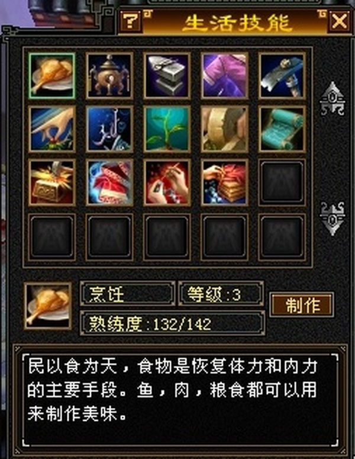Select the alchemy cauldron skill icon
The image size is (355, 459).
(x=109, y=76)
